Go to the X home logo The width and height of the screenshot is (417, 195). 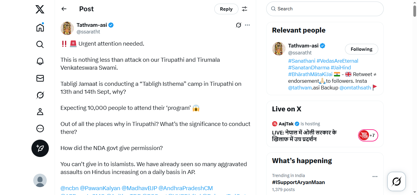pos(40,9)
